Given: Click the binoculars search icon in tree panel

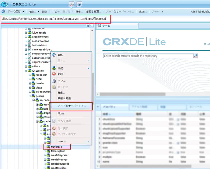Looking at the screenshot, I should tap(88, 25).
